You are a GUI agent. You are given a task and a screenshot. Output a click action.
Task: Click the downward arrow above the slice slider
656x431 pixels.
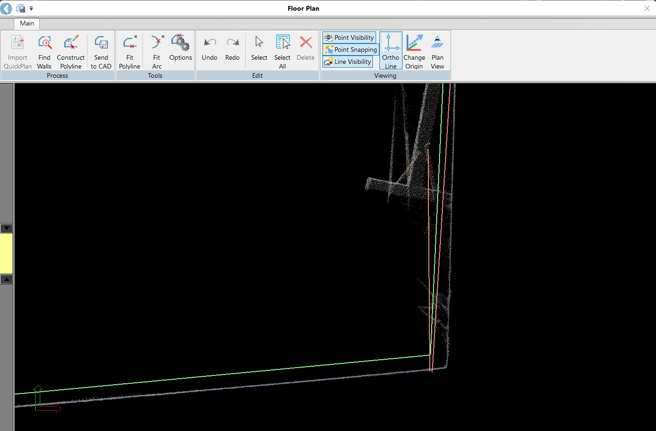coord(6,228)
